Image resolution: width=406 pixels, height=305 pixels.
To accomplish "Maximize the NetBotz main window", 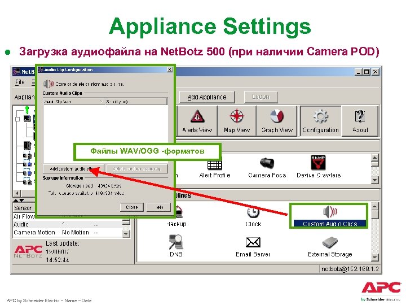I will click(x=367, y=72).
